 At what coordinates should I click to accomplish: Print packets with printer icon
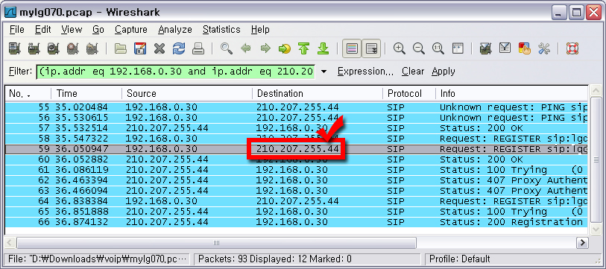pos(198,48)
